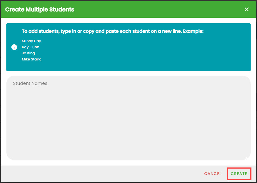Click the info circle icon in banner
Screen dimensions: 257x183
click(x=14, y=47)
